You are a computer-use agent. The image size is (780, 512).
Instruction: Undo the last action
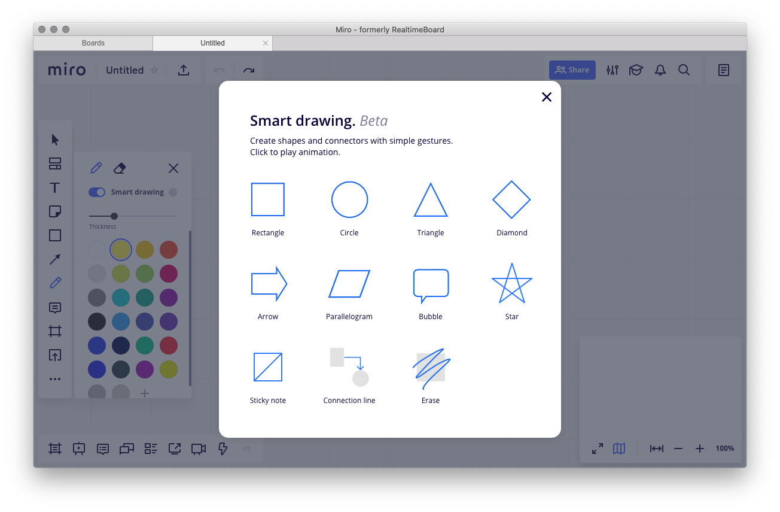(x=220, y=70)
